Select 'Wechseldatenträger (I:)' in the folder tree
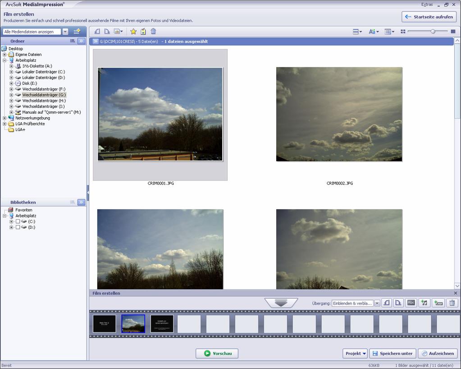 44,106
